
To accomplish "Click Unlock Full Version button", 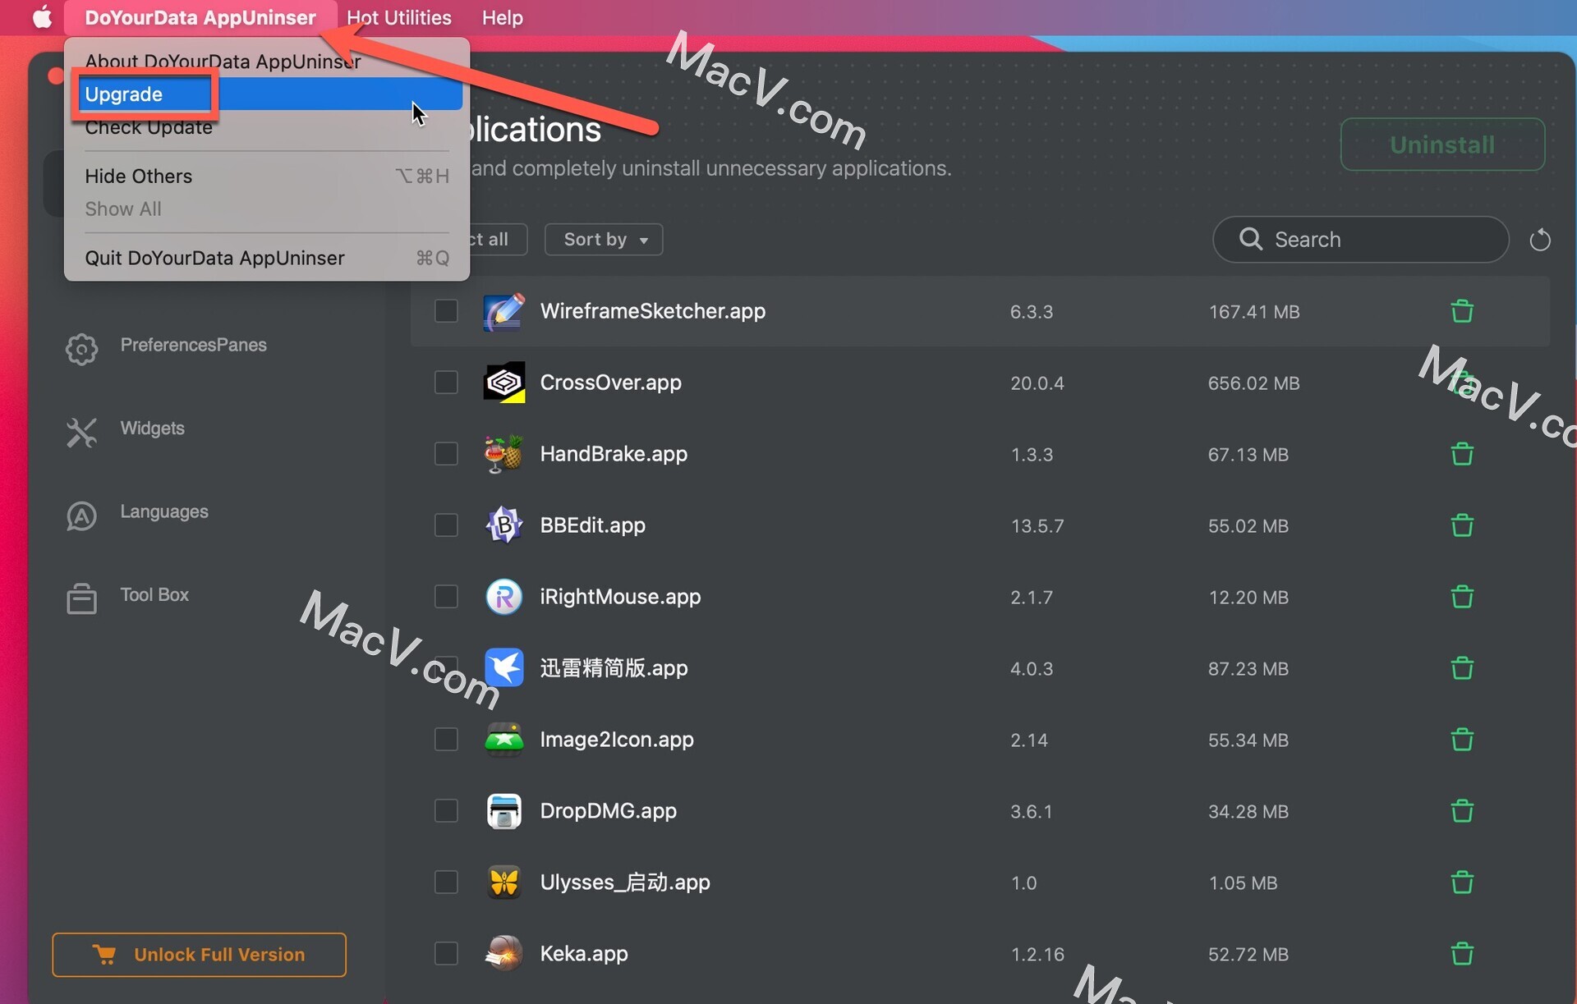I will coord(199,955).
